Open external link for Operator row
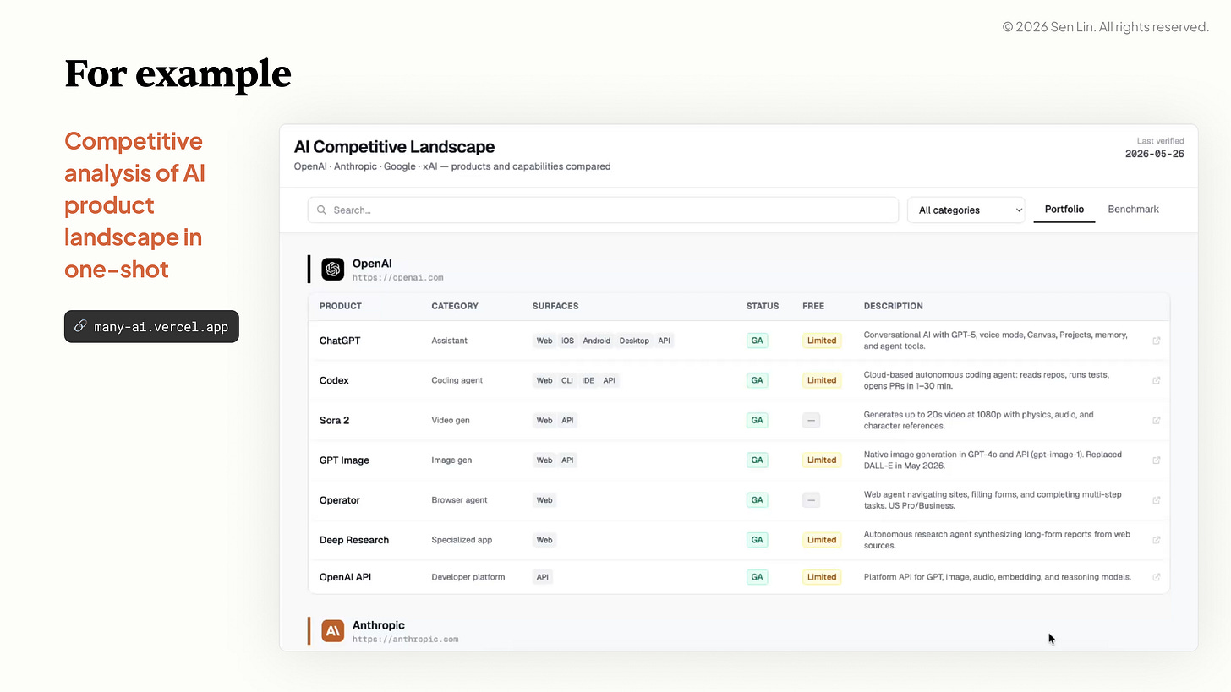 tap(1157, 500)
